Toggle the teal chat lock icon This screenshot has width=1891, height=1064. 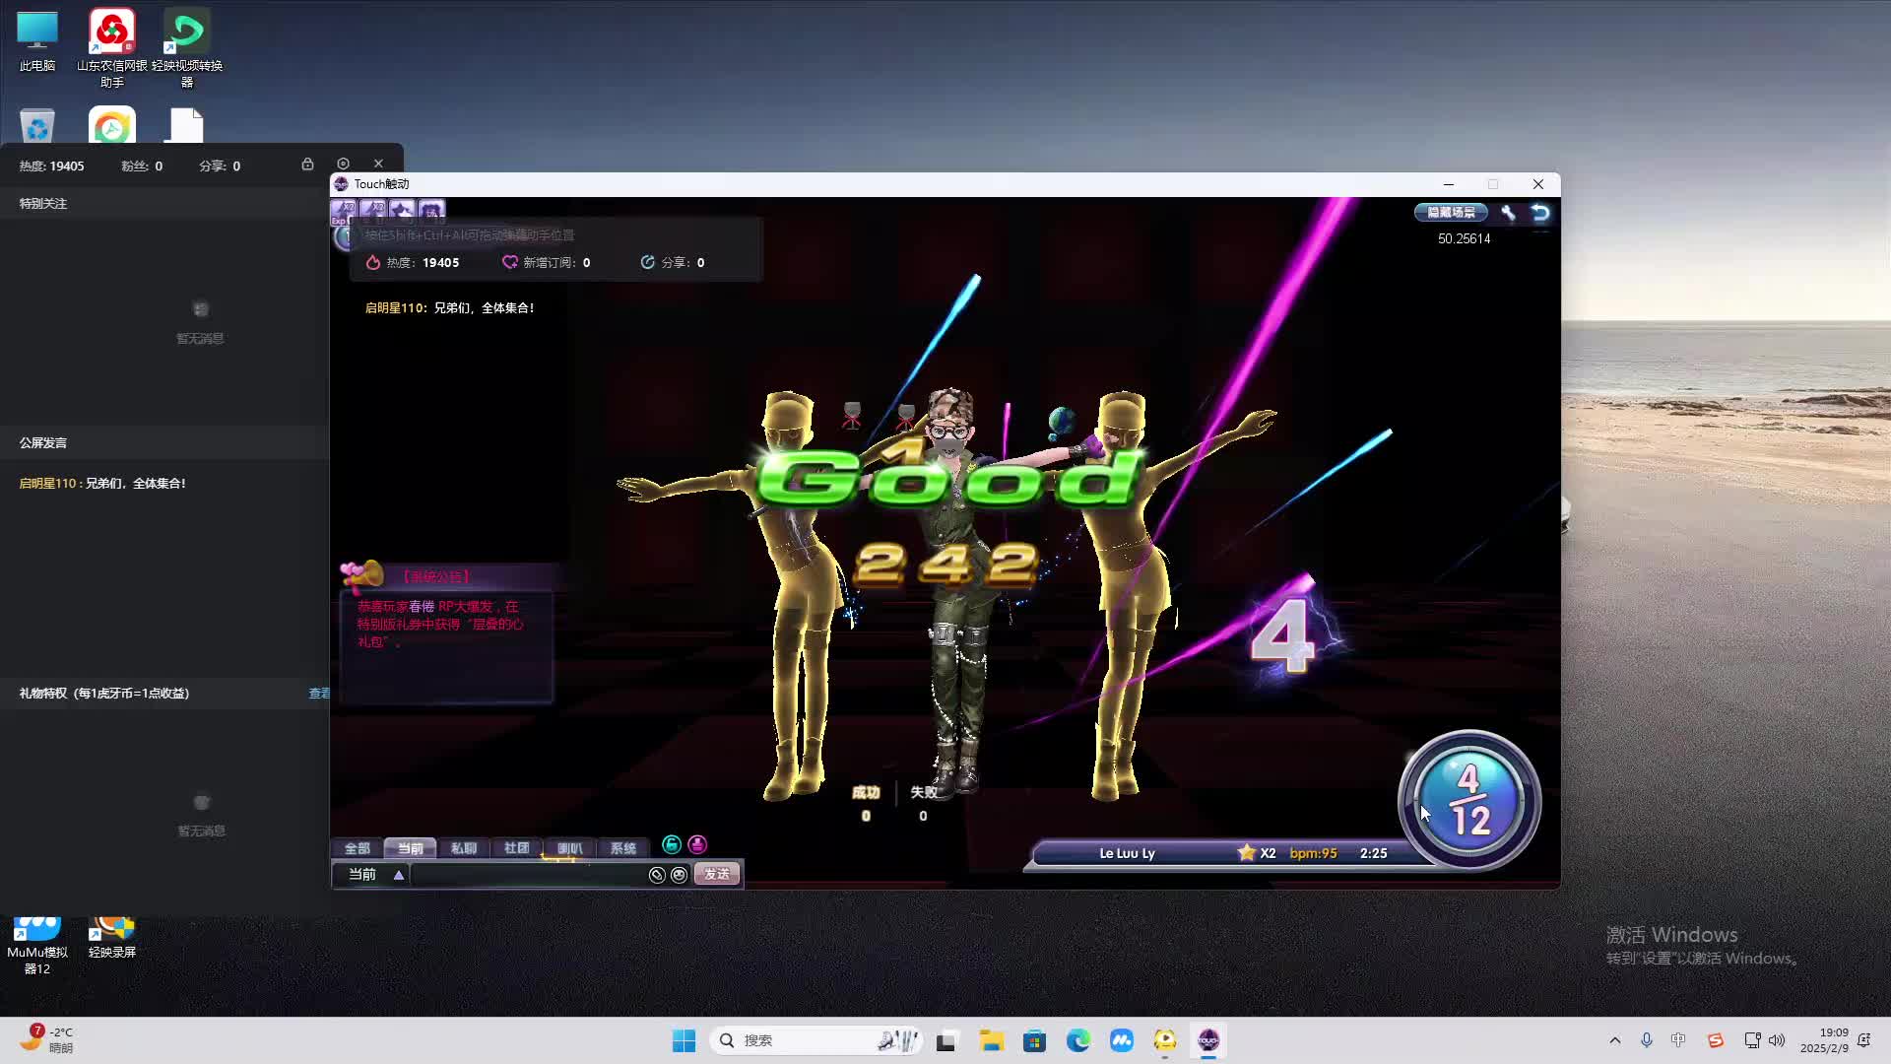(672, 844)
